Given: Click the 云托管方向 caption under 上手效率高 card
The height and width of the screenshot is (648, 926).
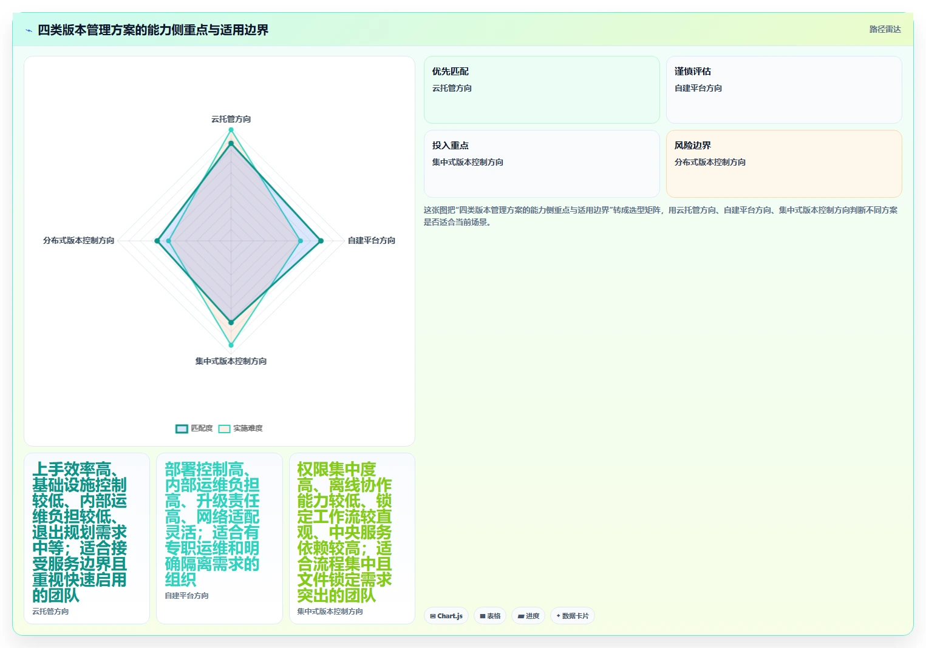Looking at the screenshot, I should (50, 612).
